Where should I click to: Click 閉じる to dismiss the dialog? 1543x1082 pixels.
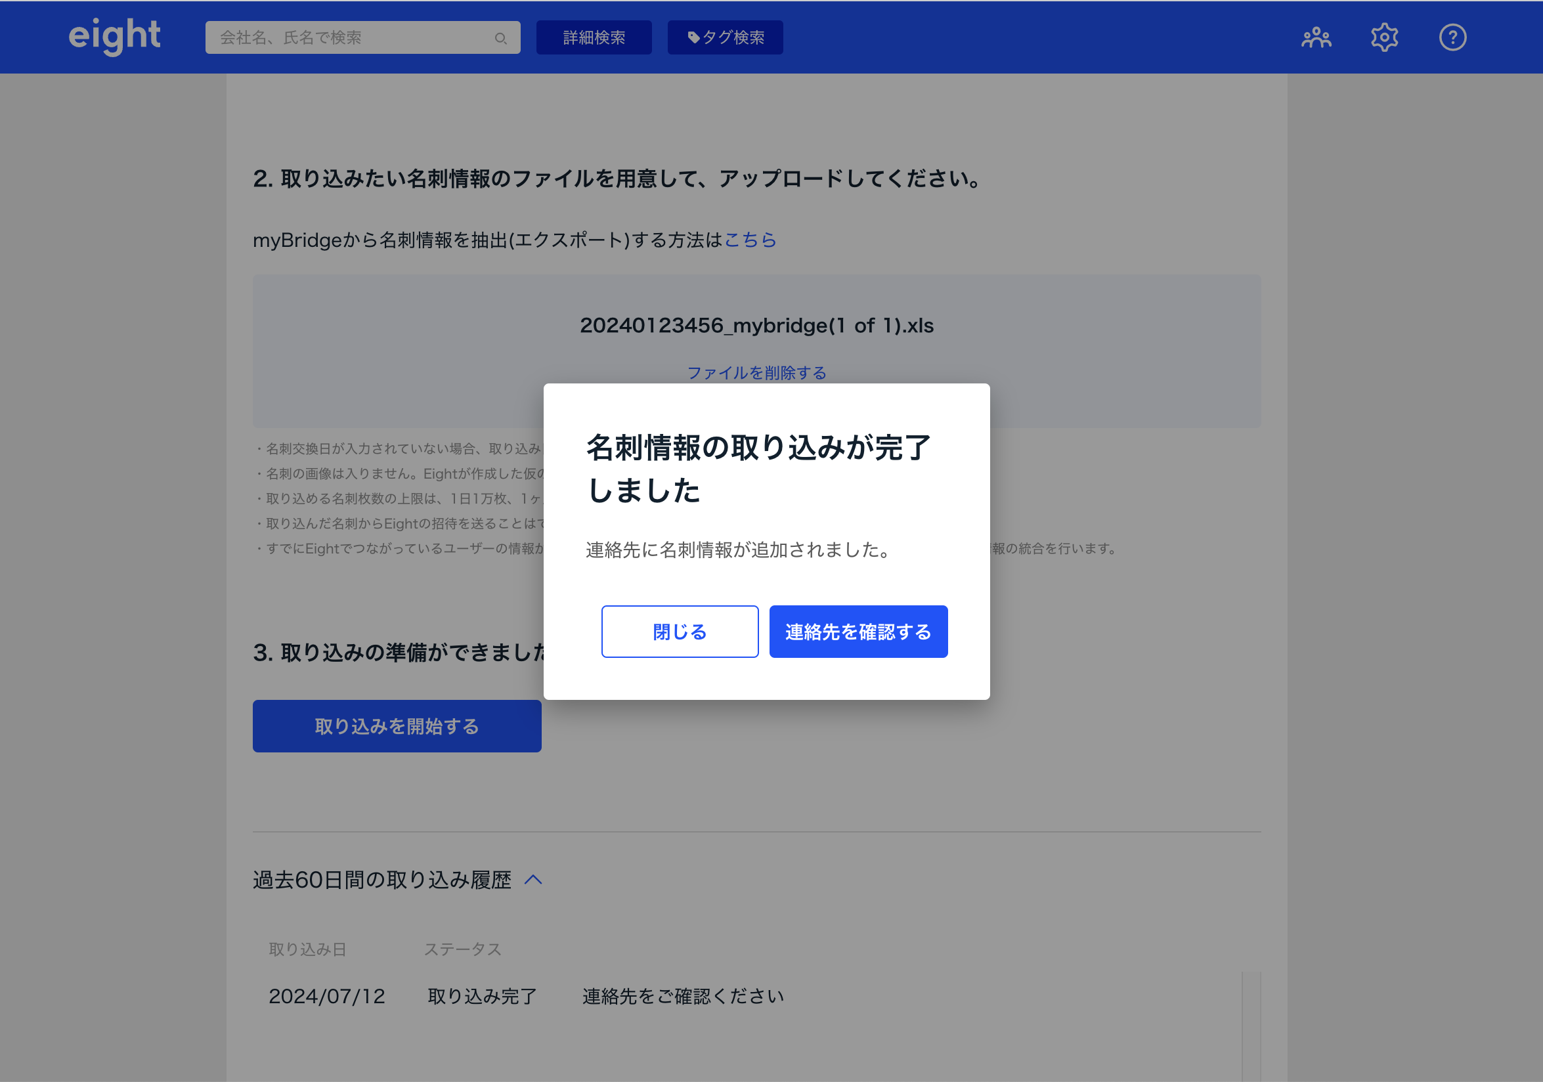[680, 632]
